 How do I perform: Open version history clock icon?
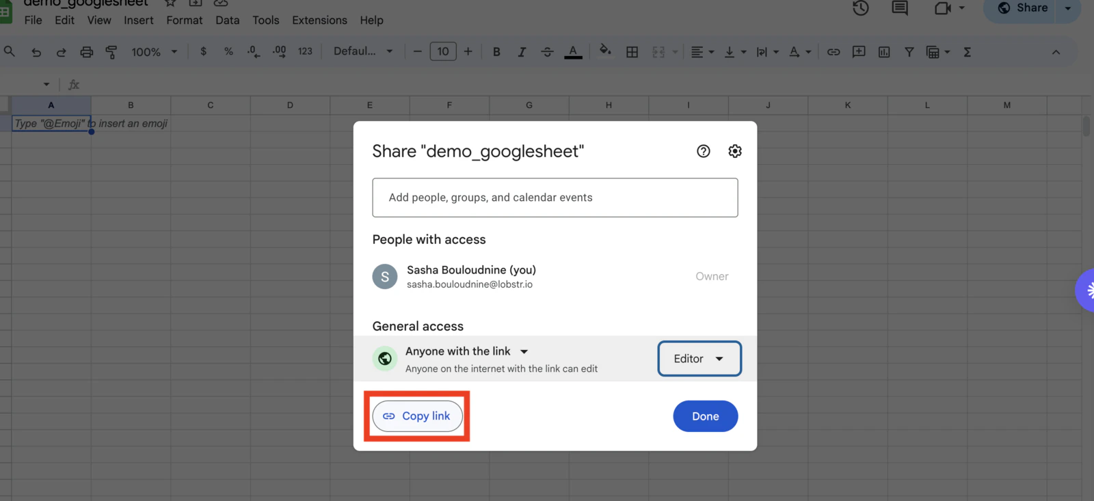(861, 8)
